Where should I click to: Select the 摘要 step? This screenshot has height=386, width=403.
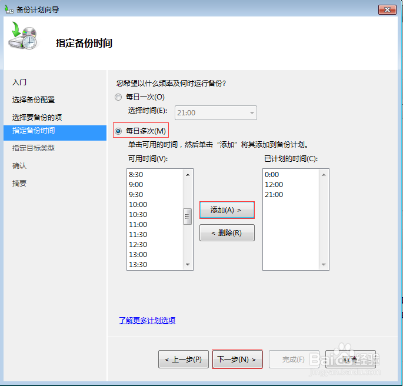point(19,183)
